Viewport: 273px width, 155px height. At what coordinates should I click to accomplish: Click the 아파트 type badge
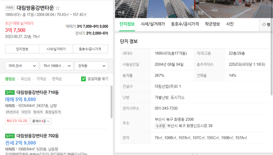click(x=10, y=8)
